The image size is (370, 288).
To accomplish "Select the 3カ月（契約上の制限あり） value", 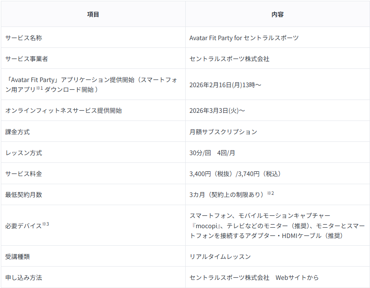I will [232, 194].
